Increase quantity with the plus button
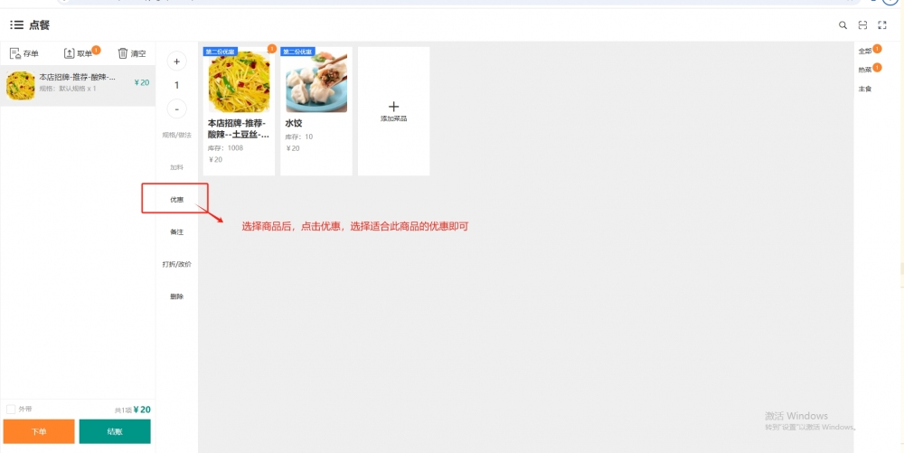 coord(176,61)
